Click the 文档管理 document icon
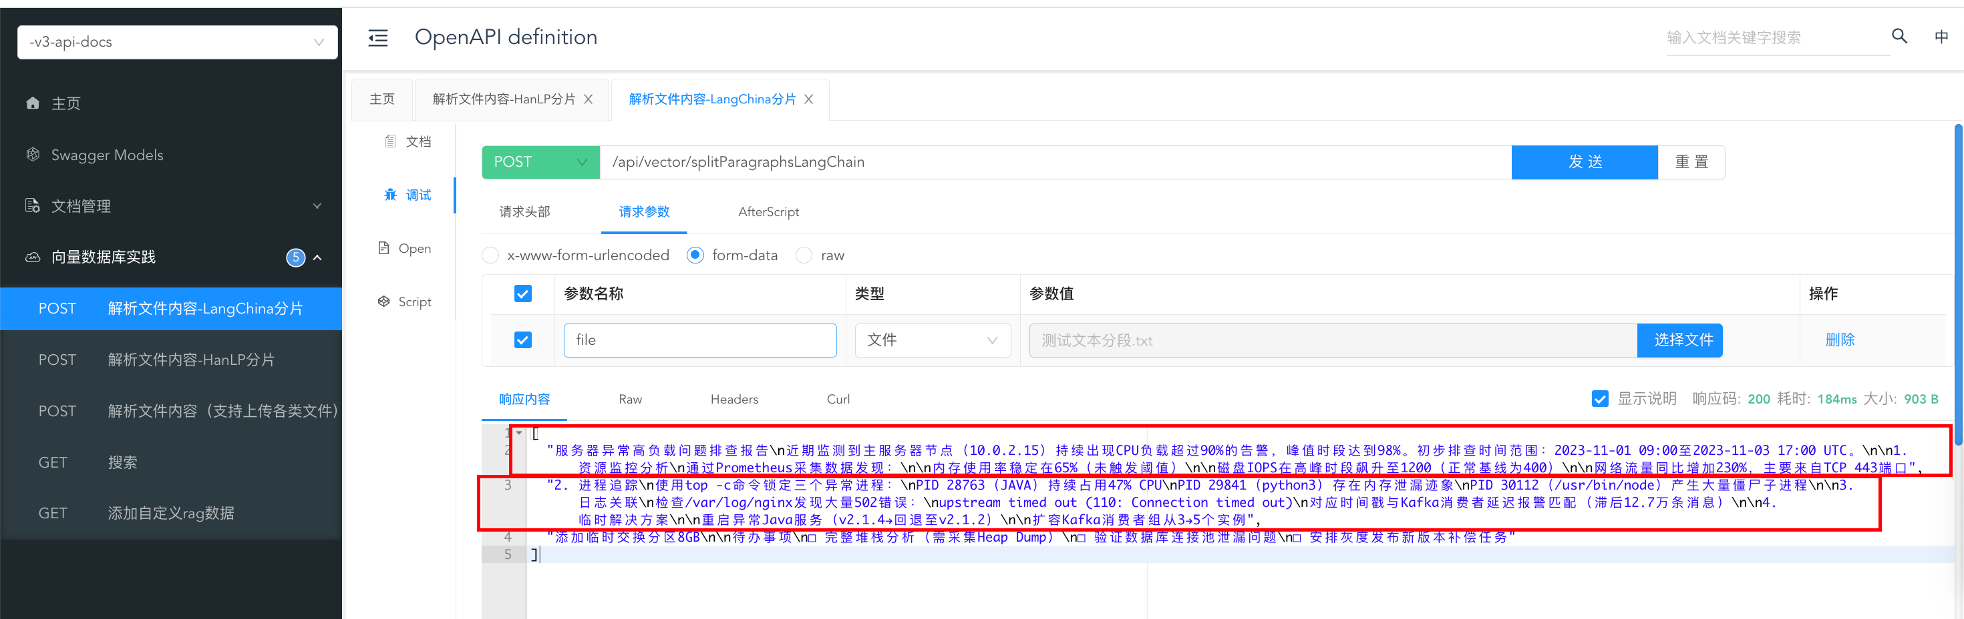Image resolution: width=1964 pixels, height=619 pixels. [33, 205]
